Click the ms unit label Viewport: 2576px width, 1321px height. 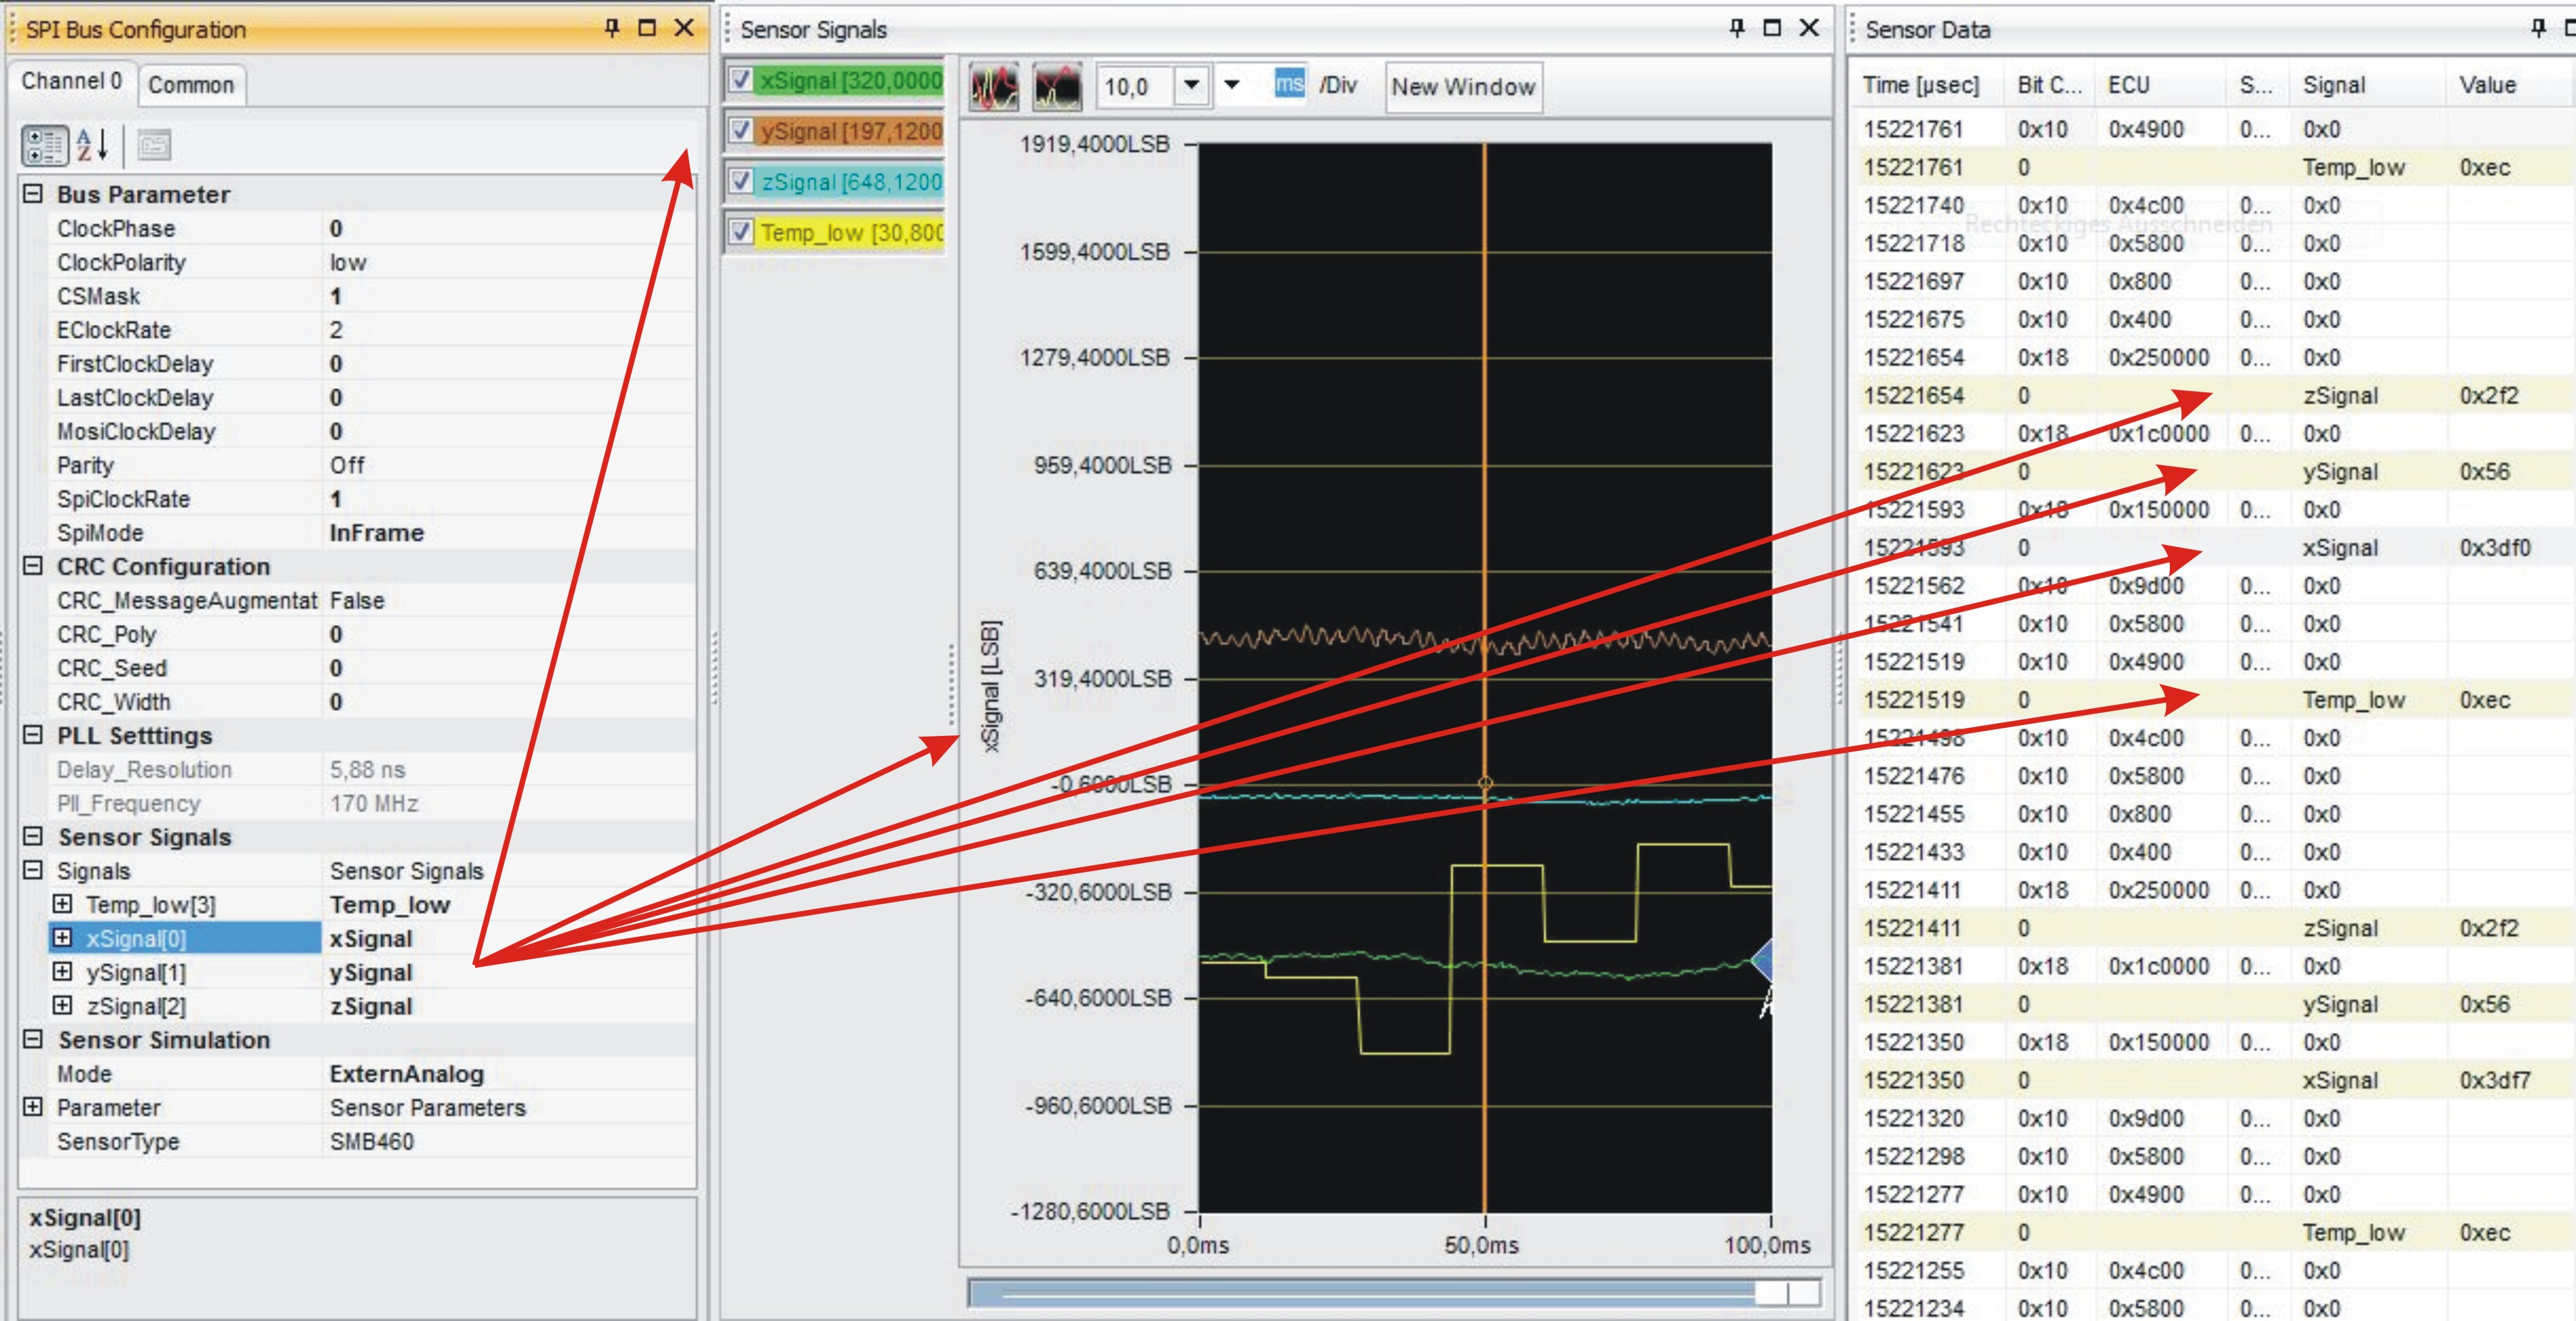pyautogui.click(x=1289, y=84)
